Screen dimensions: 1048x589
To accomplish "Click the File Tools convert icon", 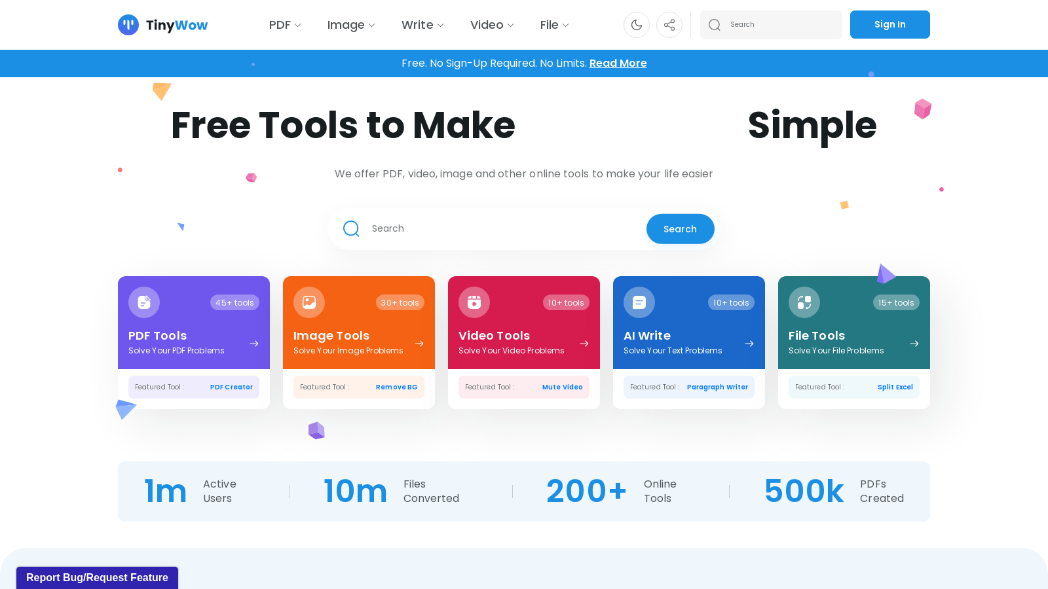I will (x=804, y=302).
